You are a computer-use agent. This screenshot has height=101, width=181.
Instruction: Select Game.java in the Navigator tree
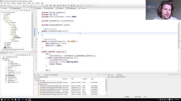16,41
